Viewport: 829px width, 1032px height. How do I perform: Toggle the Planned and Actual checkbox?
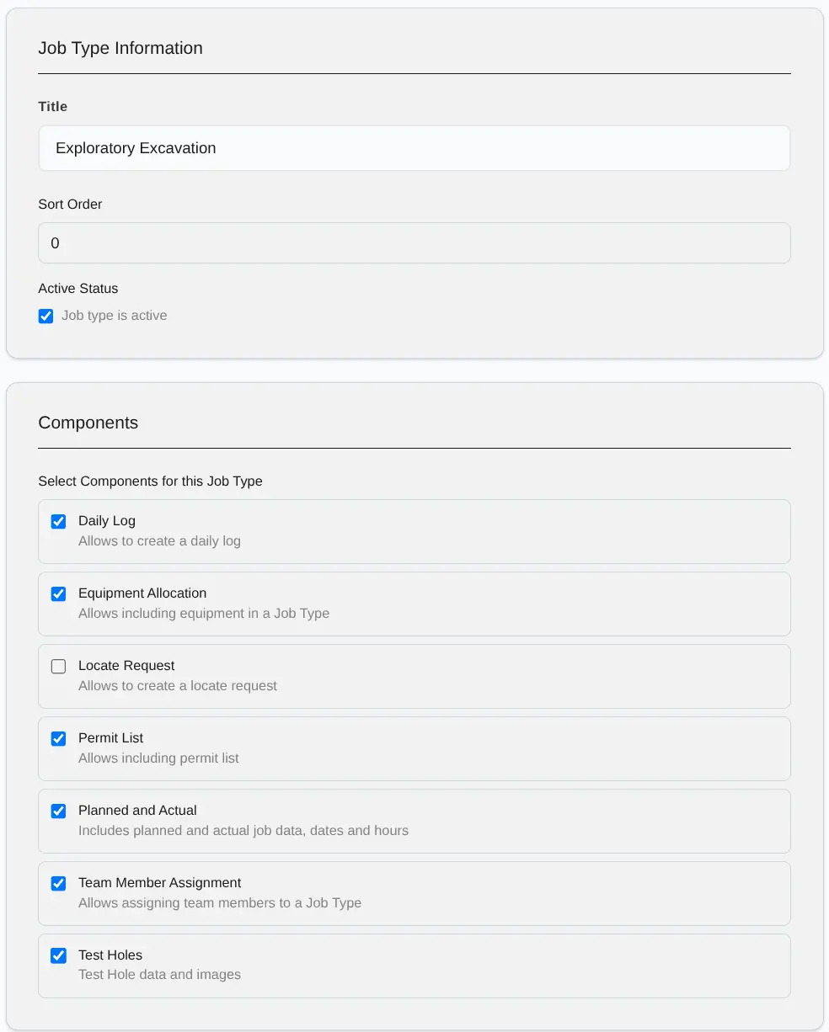point(58,811)
